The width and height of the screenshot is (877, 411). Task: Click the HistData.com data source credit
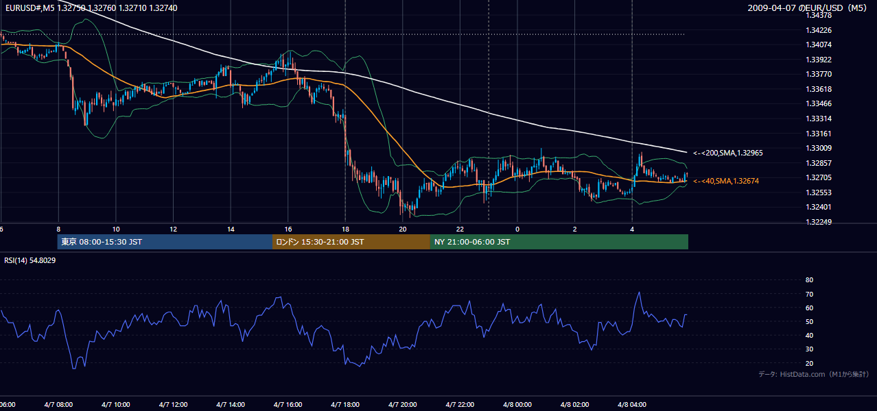point(814,374)
